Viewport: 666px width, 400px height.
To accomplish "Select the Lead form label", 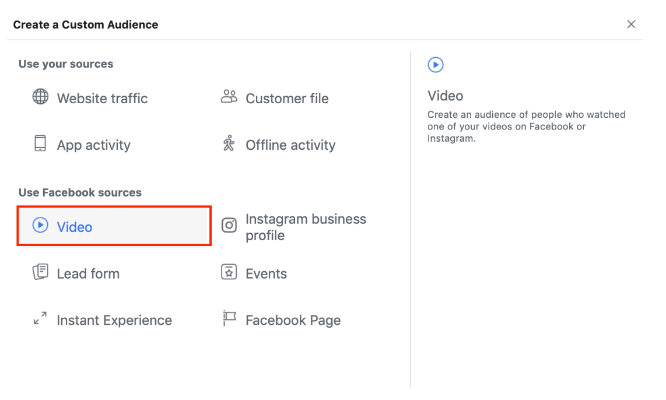I will 88,273.
